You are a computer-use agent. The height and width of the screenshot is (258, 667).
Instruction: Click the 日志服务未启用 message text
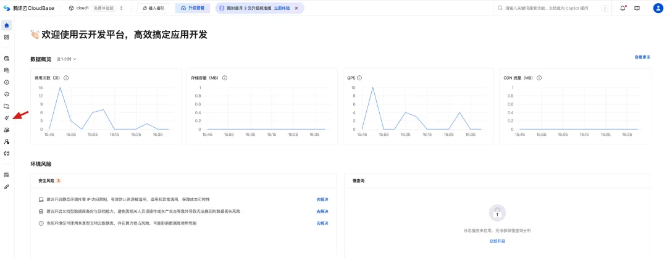click(x=497, y=230)
